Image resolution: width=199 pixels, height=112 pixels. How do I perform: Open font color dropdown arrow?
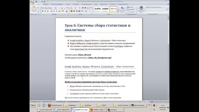tap(68, 11)
